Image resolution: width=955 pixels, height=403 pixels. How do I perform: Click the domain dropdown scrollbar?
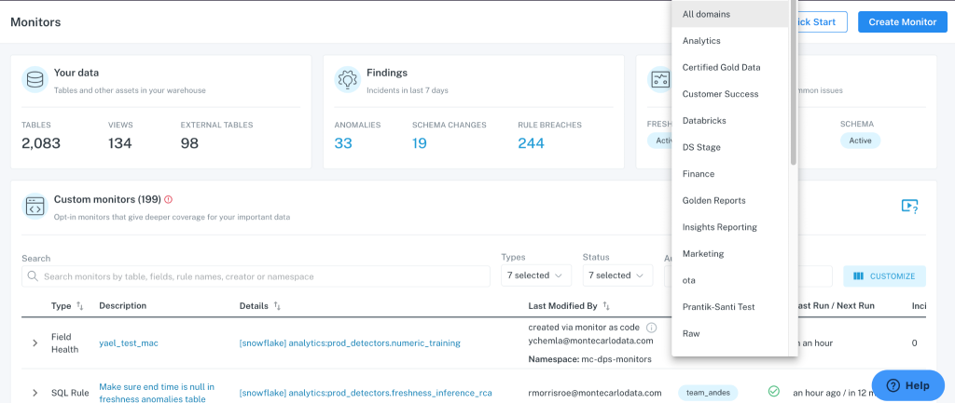(x=793, y=82)
